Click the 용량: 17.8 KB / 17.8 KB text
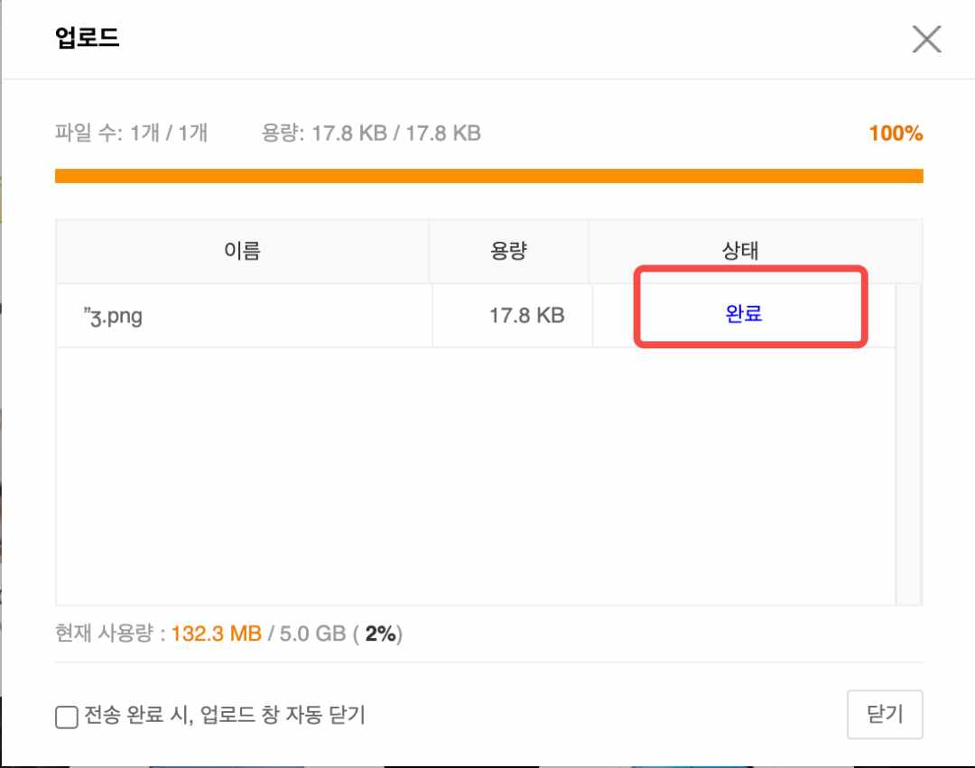 [371, 133]
